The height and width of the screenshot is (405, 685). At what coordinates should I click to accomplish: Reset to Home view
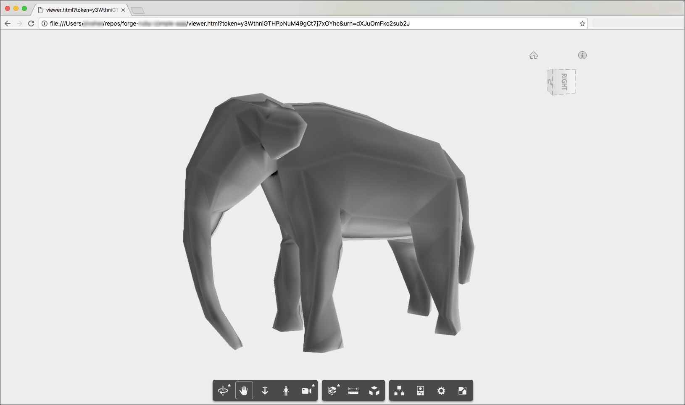point(534,55)
